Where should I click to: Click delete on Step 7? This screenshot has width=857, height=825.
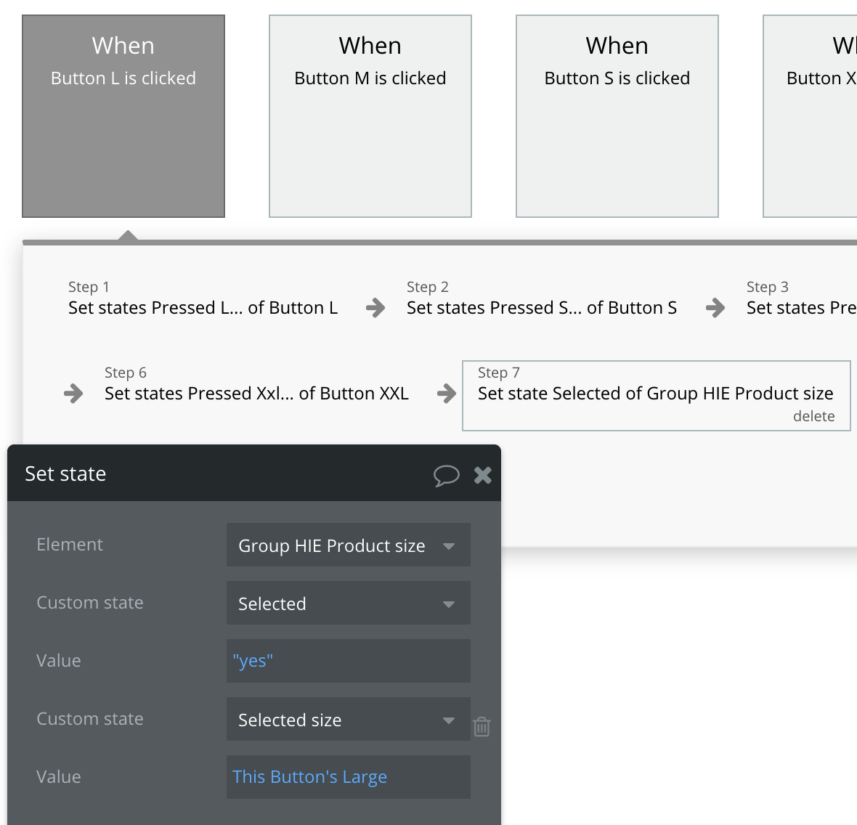click(x=813, y=416)
